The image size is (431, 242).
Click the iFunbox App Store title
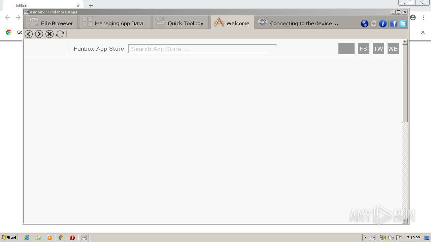pyautogui.click(x=98, y=49)
